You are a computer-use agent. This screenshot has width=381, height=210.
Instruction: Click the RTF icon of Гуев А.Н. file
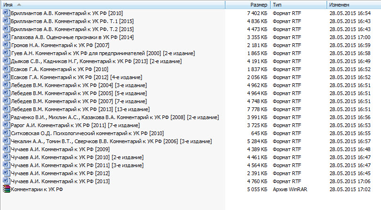tap(6, 53)
